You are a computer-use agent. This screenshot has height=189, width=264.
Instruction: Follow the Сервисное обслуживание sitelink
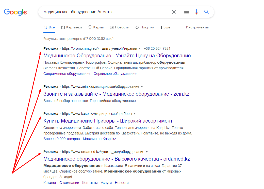[115, 74]
